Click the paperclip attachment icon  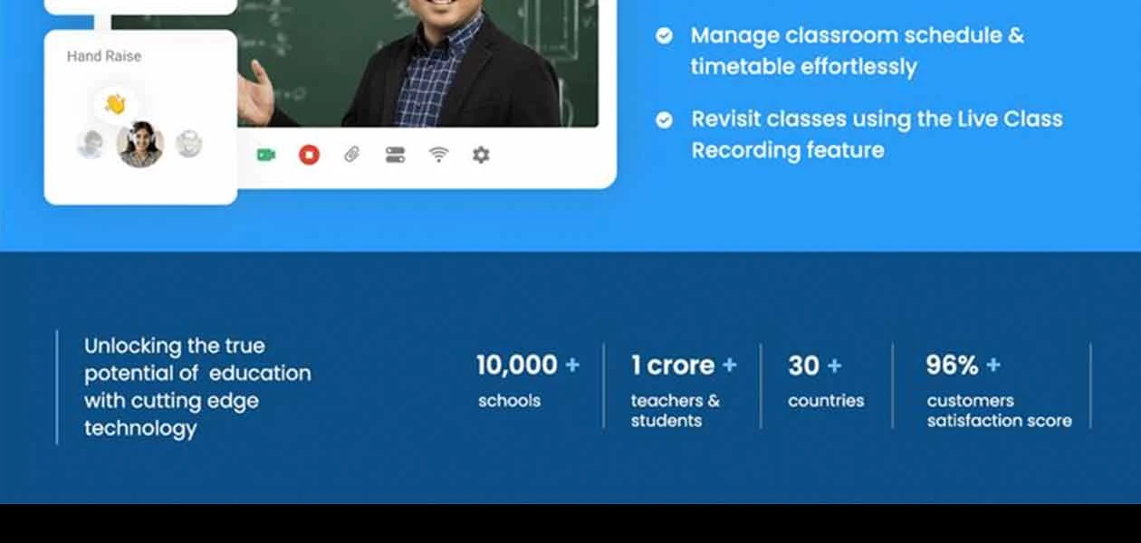point(352,155)
